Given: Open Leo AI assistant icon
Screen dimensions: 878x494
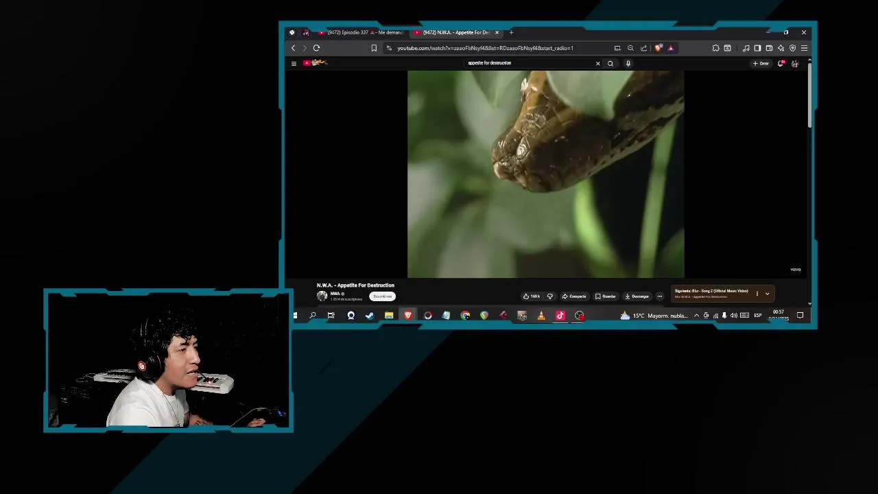Looking at the screenshot, I should tap(781, 48).
